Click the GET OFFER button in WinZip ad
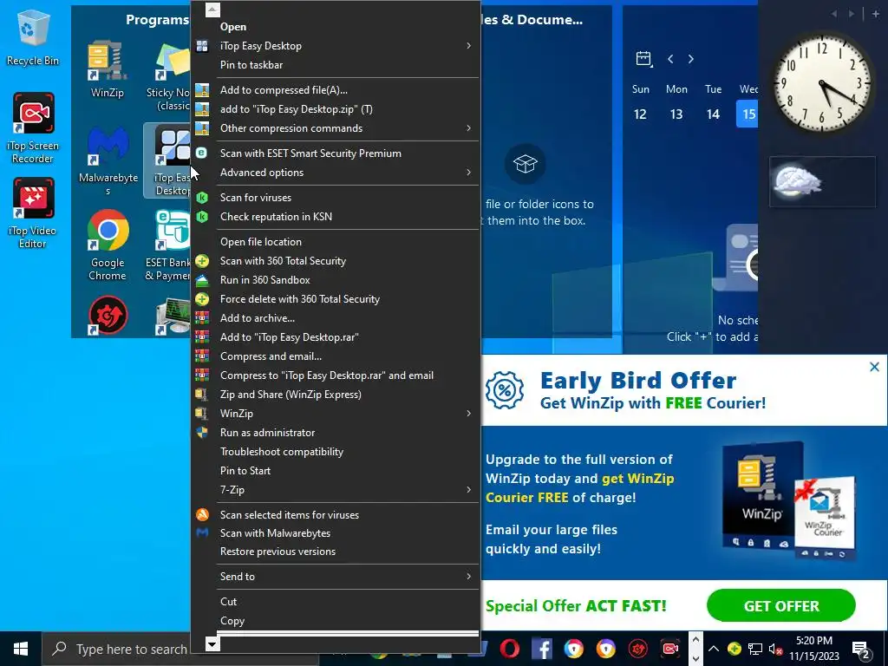Viewport: 888px width, 666px height. point(781,605)
